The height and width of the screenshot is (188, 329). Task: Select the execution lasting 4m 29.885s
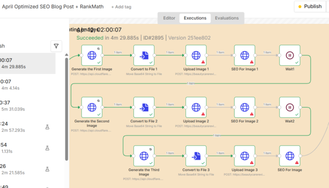click(x=28, y=63)
